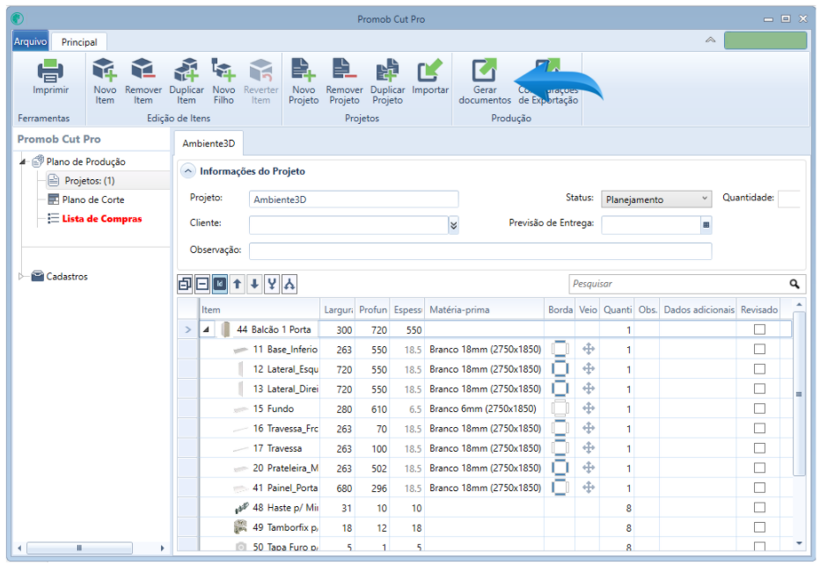Check Revisado for Balcão 1 Porta
This screenshot has height=565, width=820.
tap(759, 330)
